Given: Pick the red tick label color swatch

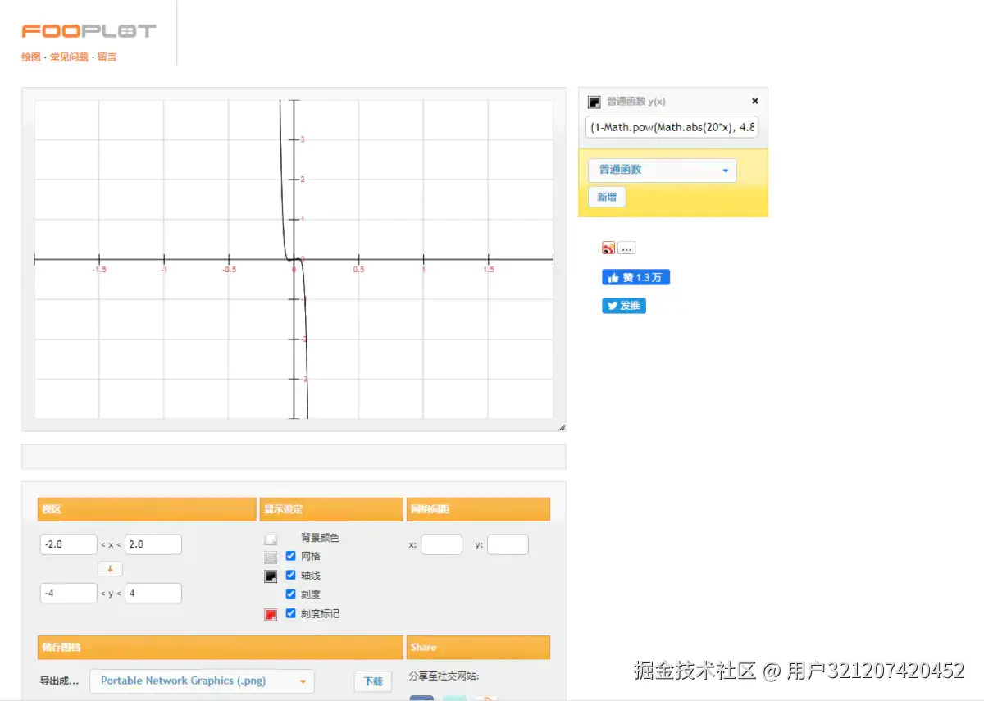Looking at the screenshot, I should click(271, 615).
